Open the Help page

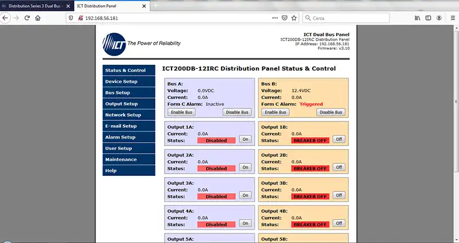click(129, 170)
